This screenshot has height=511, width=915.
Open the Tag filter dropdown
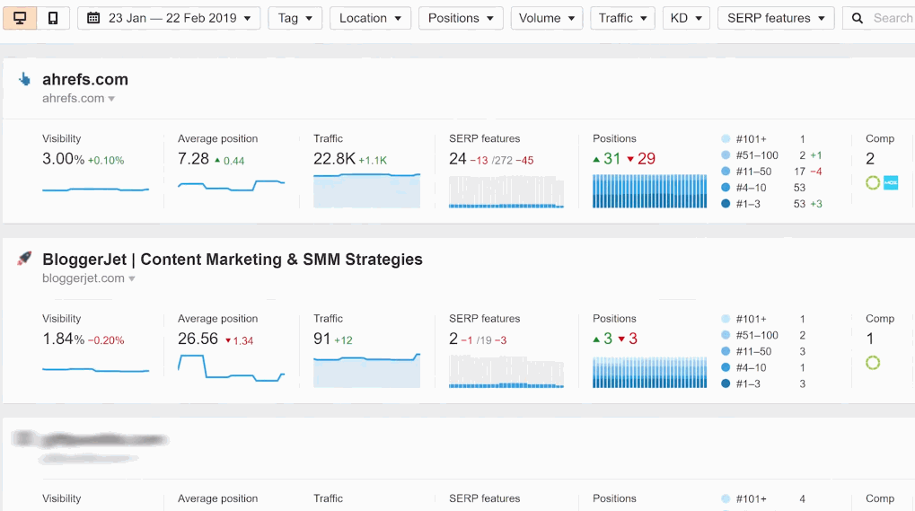click(x=295, y=18)
